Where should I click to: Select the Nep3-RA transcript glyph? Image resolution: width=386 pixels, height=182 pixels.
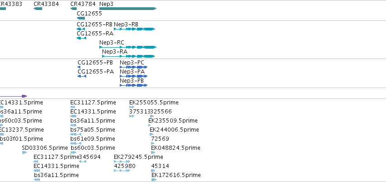[x=128, y=56]
